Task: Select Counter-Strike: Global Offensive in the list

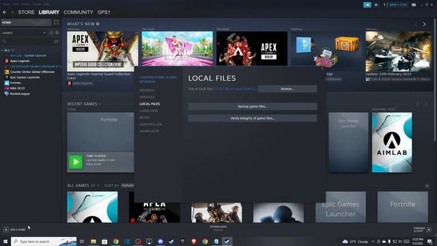Action: click(32, 72)
